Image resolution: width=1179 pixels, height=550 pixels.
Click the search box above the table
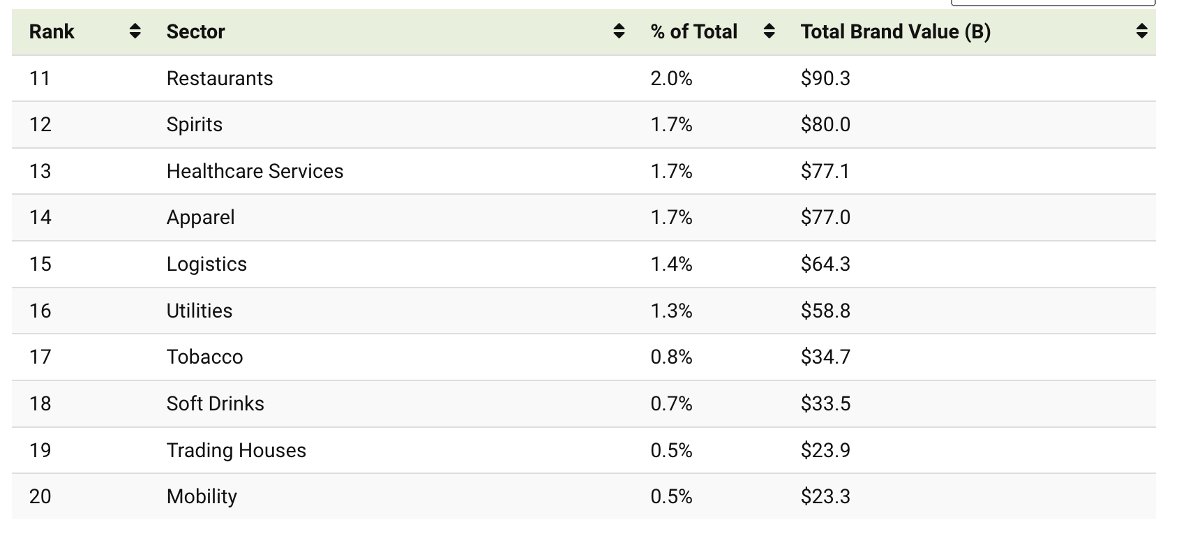pos(1053,3)
